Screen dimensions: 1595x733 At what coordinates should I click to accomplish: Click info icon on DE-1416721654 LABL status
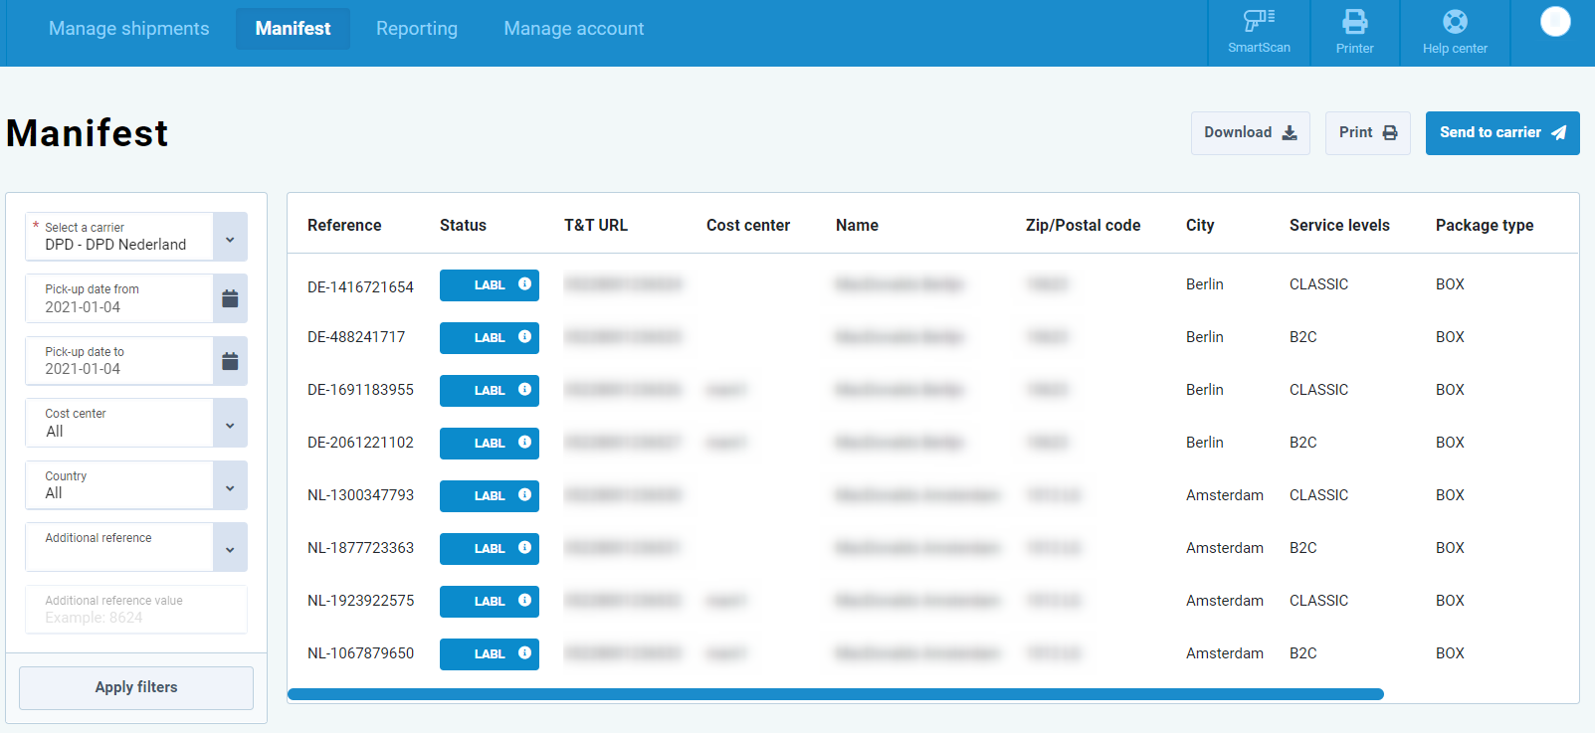[x=524, y=284]
